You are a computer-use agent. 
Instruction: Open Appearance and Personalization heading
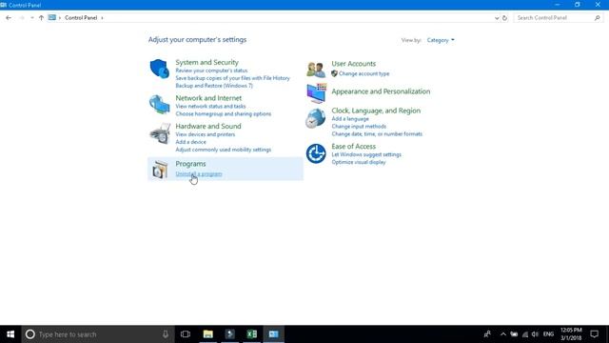[x=381, y=91]
